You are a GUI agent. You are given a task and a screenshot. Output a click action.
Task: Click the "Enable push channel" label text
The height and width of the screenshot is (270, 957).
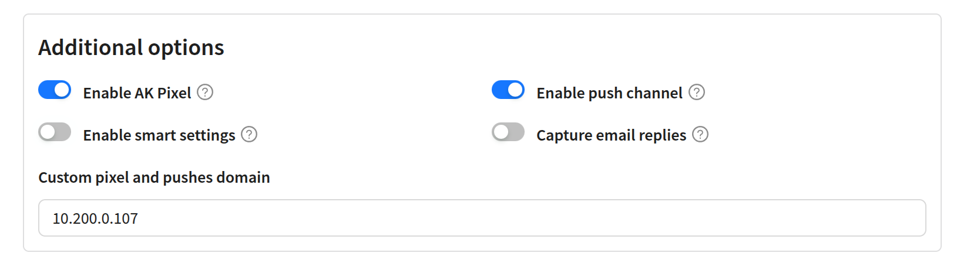coord(609,93)
